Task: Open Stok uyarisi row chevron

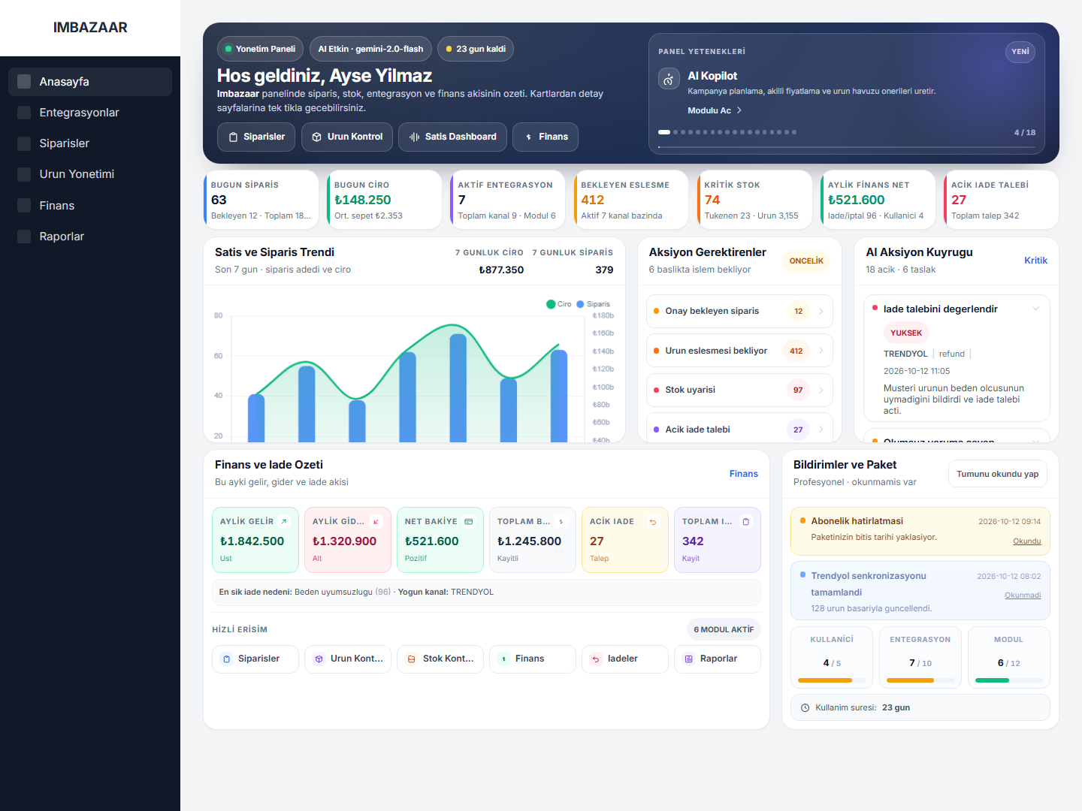Action: (821, 390)
